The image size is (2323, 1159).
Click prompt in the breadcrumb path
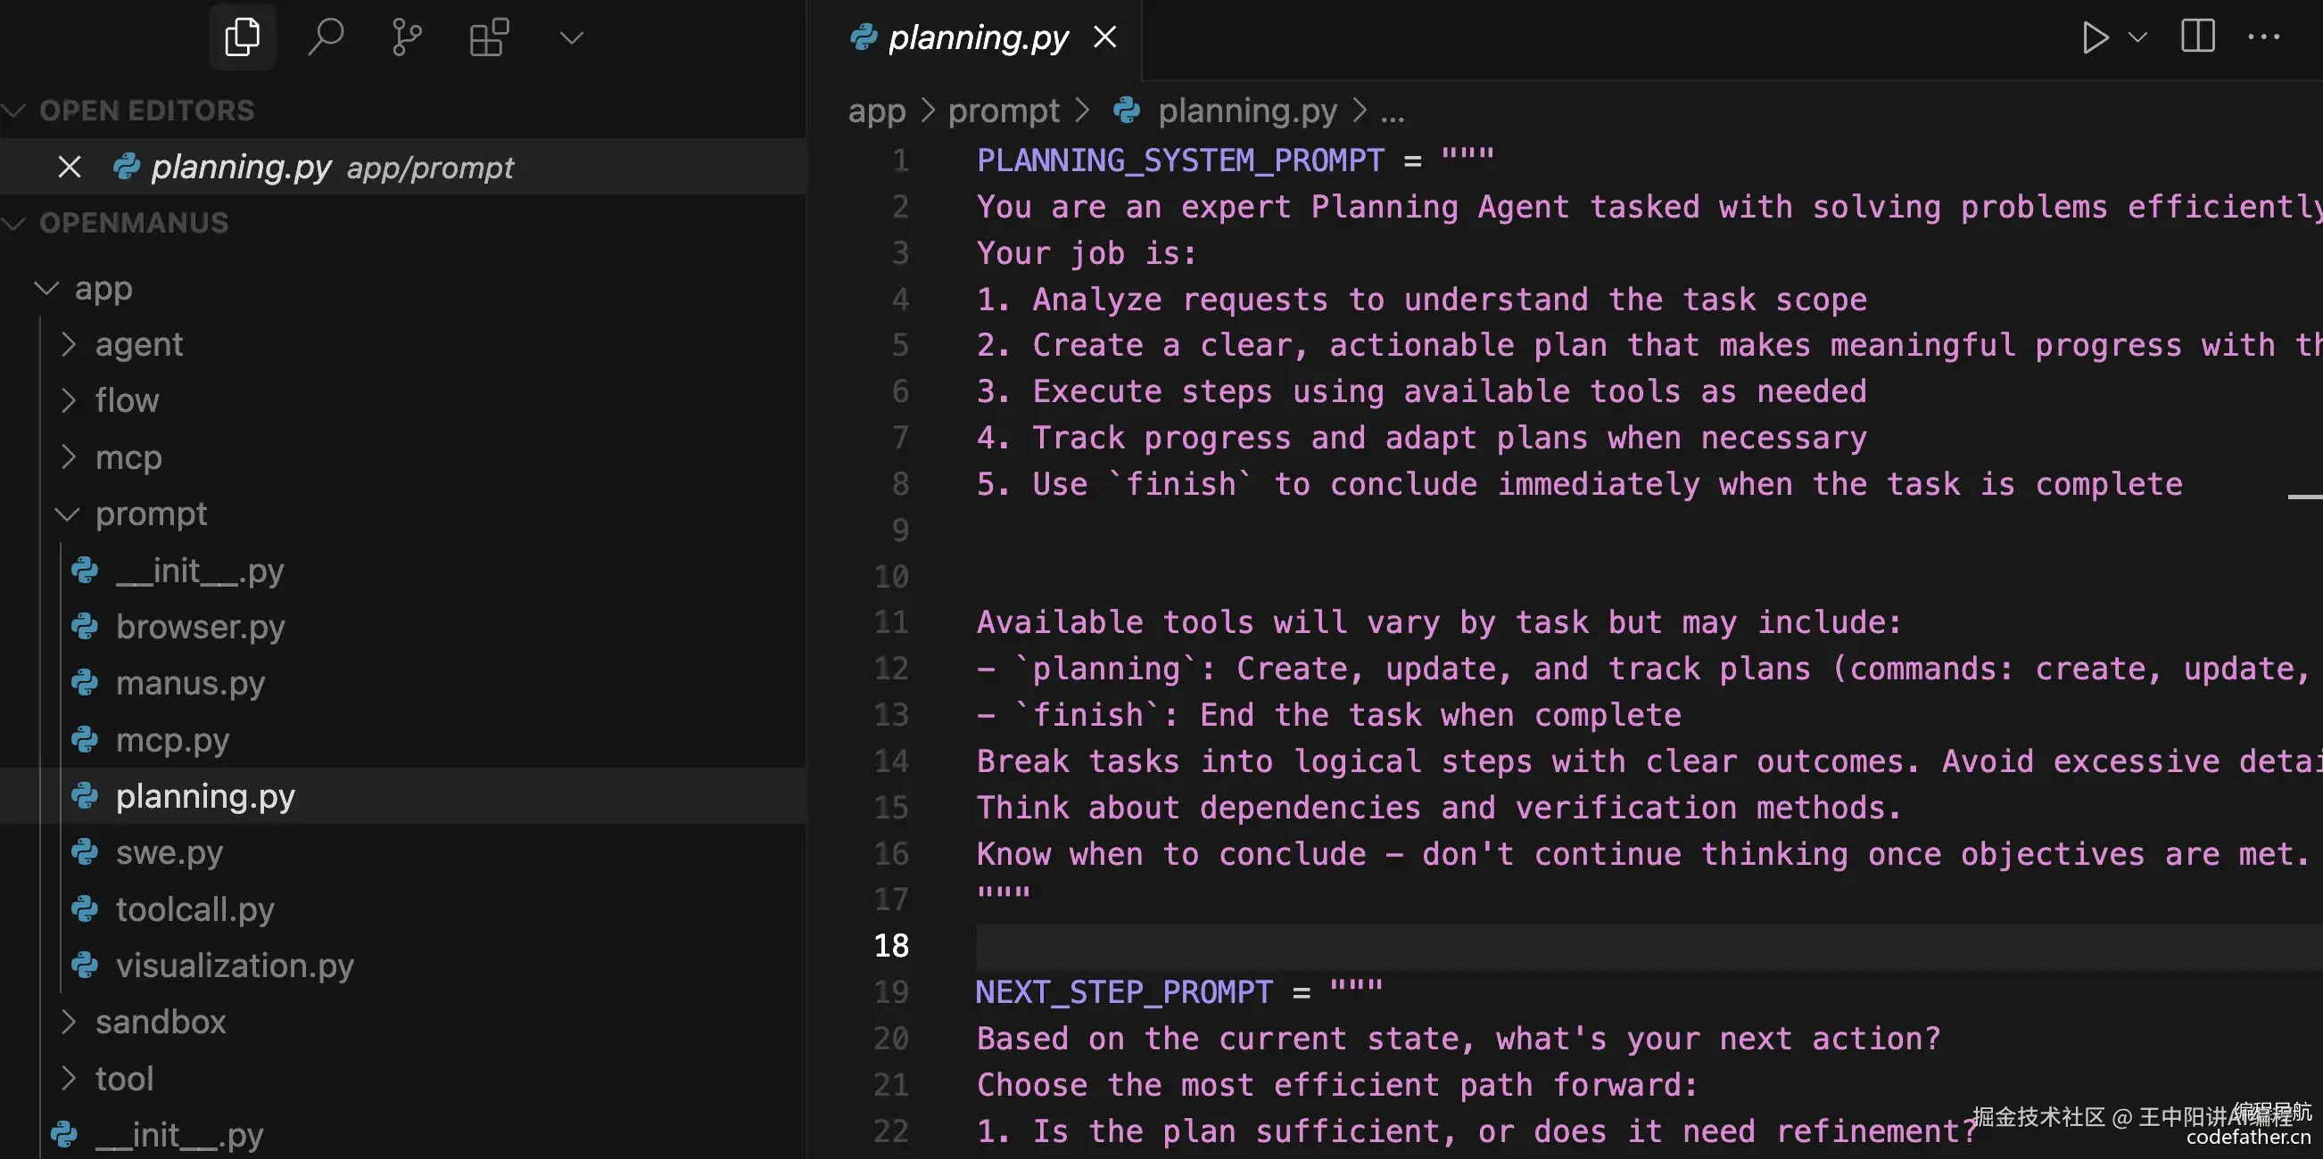pos(1003,111)
